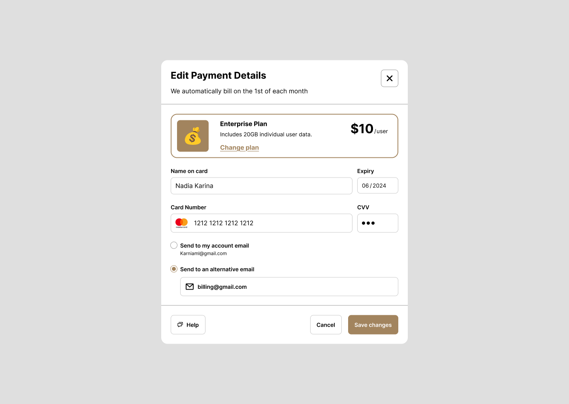Click the chat bubble Help icon
Viewport: 569px width, 404px height.
pyautogui.click(x=180, y=325)
